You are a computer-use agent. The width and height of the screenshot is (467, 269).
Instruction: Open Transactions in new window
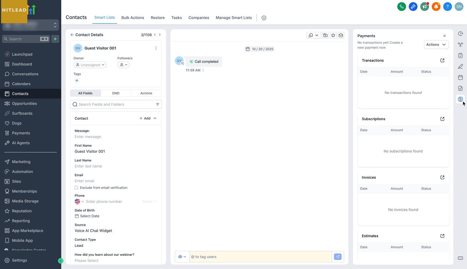442,60
